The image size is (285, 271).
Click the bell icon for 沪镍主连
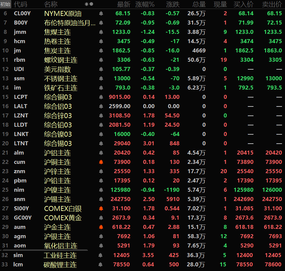(x=101, y=190)
